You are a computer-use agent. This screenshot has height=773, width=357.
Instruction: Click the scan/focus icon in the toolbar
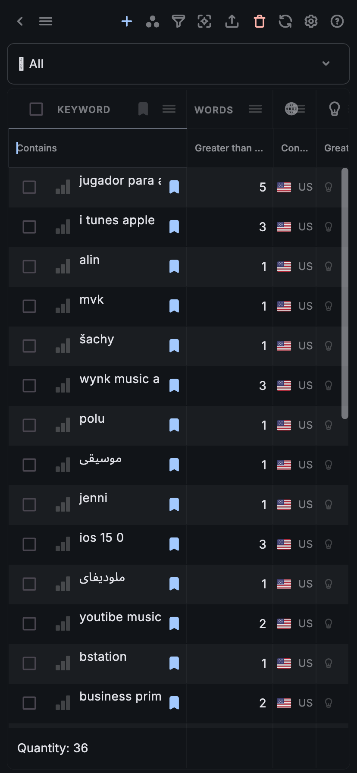204,21
